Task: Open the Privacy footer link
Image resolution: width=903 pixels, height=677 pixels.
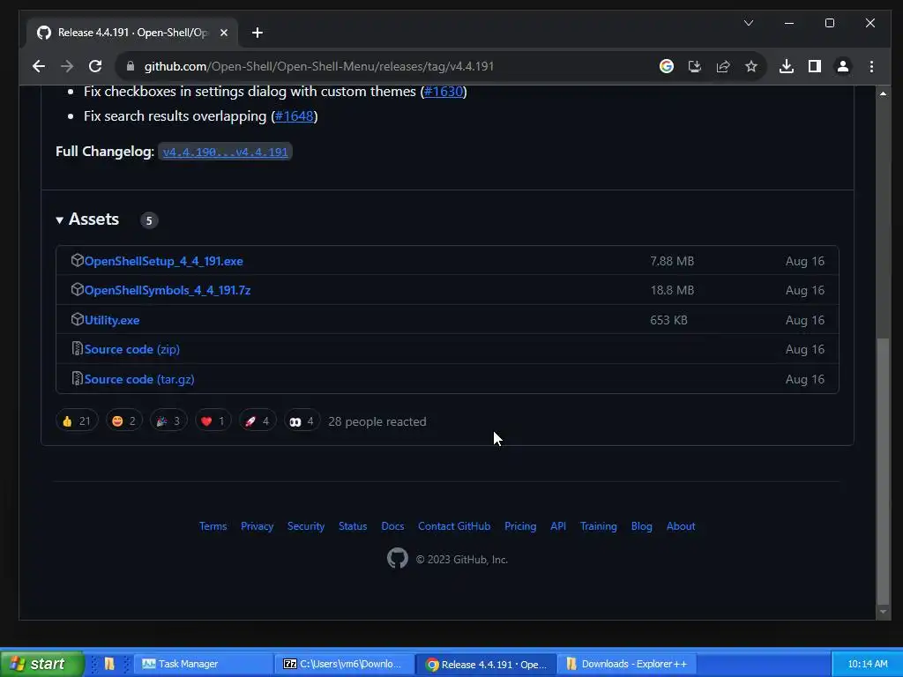Action: click(257, 526)
